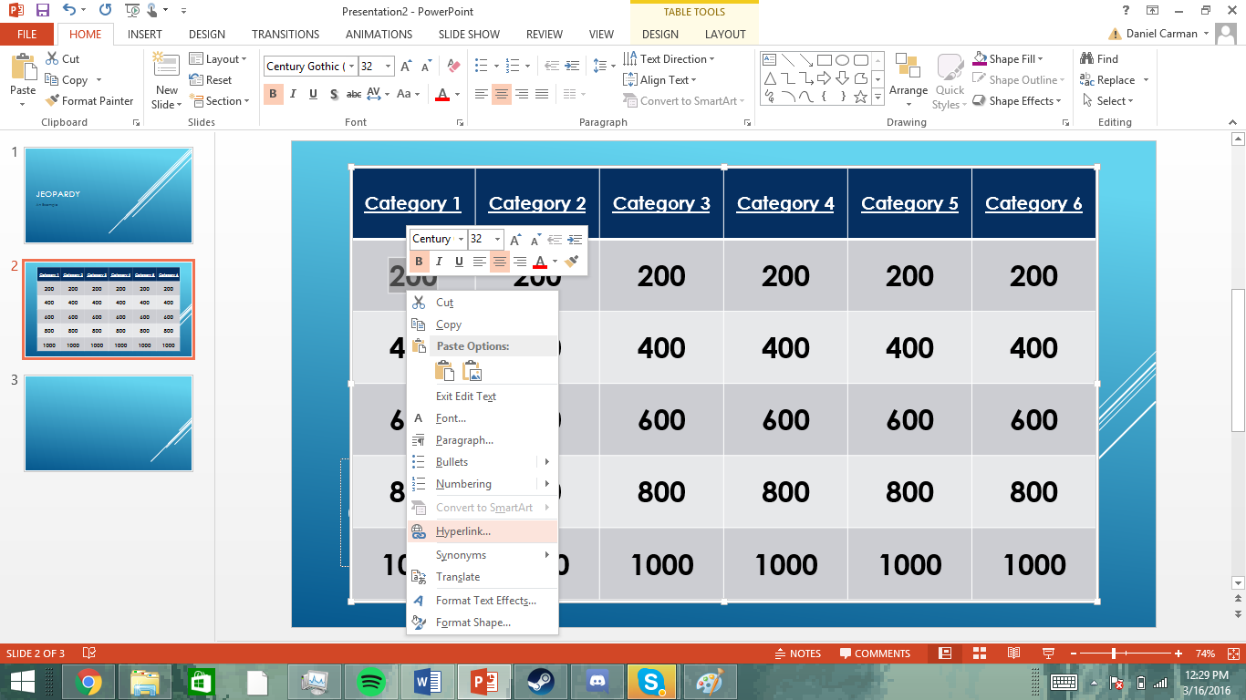Open the ribbon font name dropdown
The image size is (1246, 700).
(352, 67)
